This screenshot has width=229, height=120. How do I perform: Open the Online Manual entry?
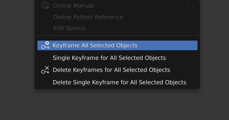coord(73,5)
